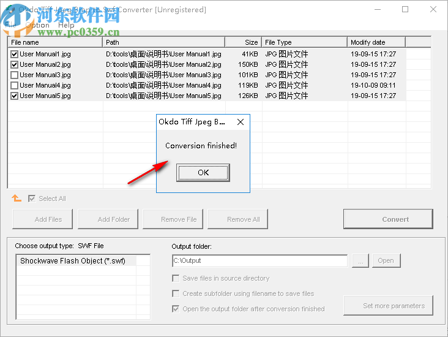Select the User Manual3.jpg file name
The height and width of the screenshot is (337, 448).
(45, 75)
